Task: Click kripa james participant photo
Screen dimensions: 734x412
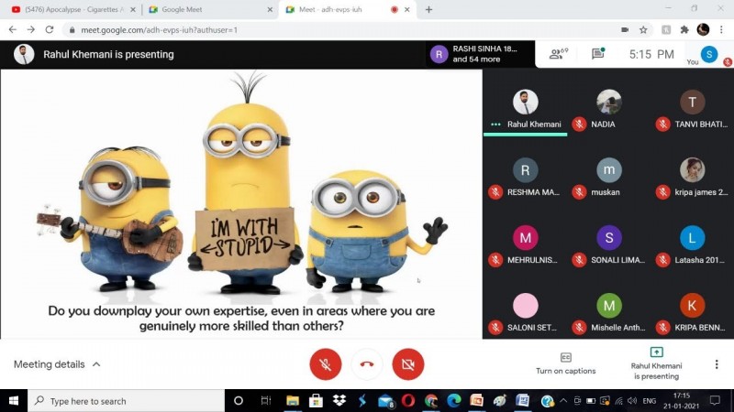Action: [x=692, y=170]
